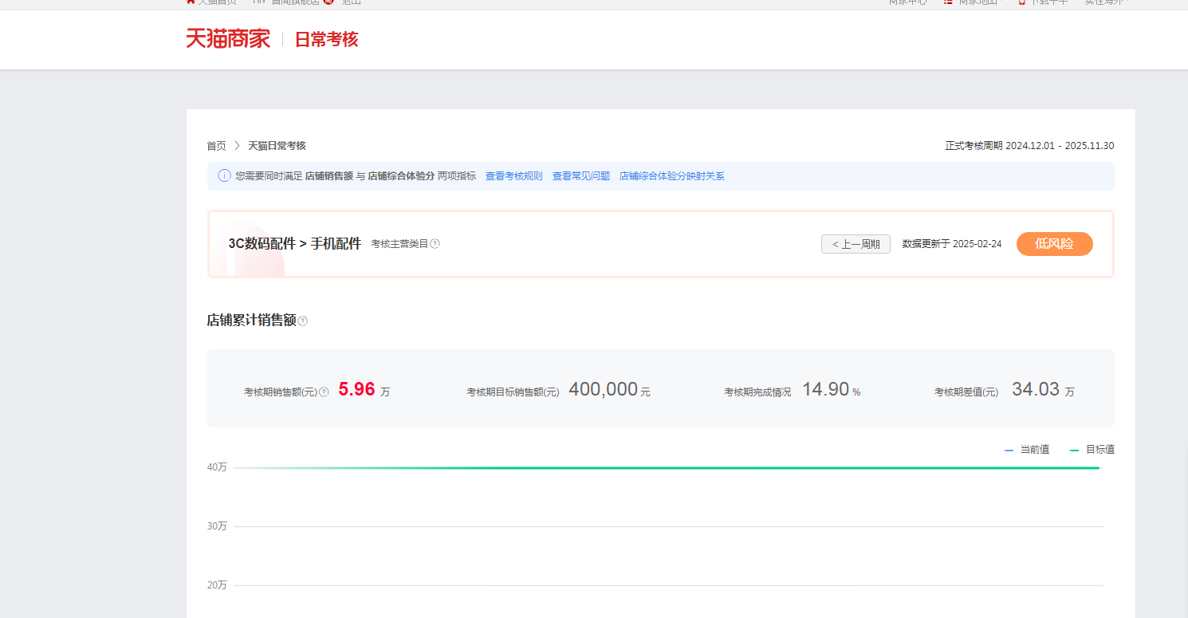Click the info icon in the notice banner

[x=224, y=175]
